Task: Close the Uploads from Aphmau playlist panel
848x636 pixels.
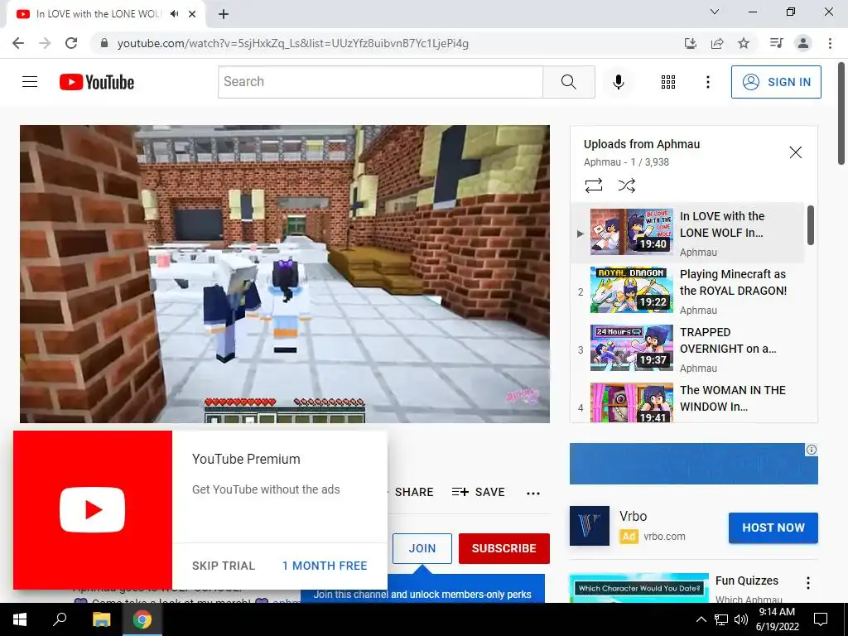Action: (x=795, y=152)
